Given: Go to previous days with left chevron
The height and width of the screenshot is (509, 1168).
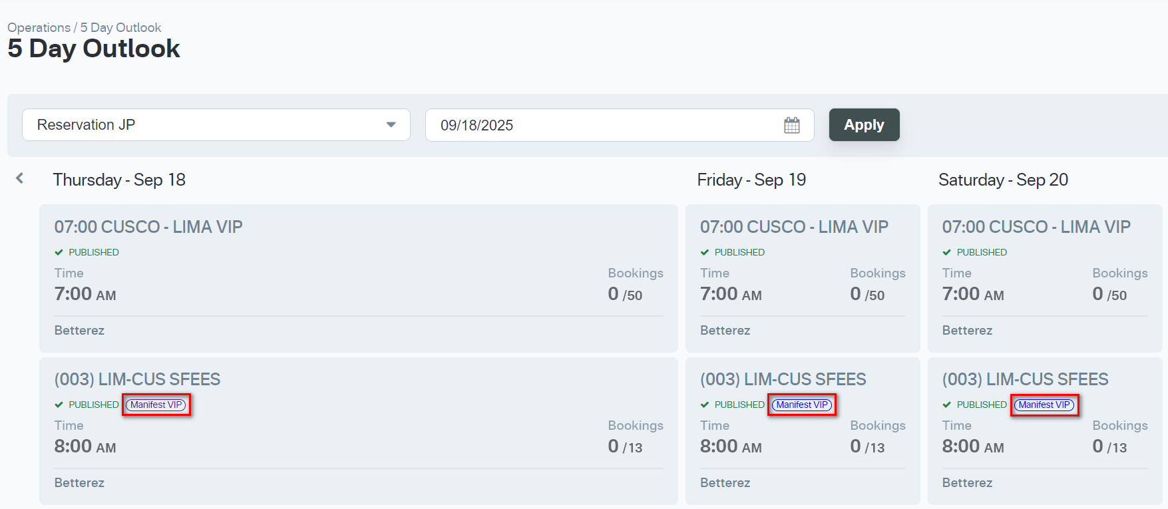Looking at the screenshot, I should 20,178.
